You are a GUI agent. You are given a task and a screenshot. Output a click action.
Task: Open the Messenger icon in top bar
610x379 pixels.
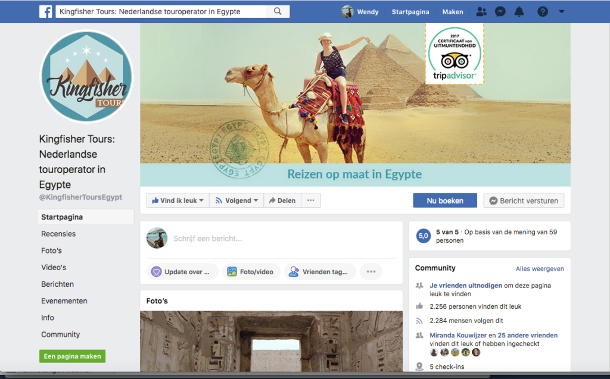pos(500,12)
